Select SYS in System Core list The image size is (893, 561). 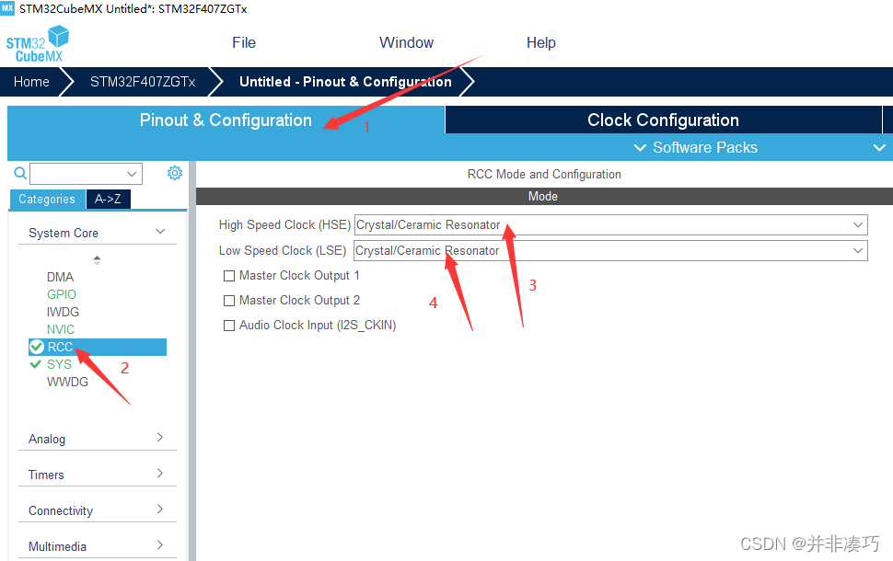point(59,364)
